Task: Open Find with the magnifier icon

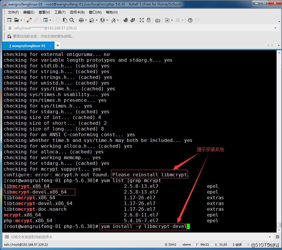Action: click(72, 20)
